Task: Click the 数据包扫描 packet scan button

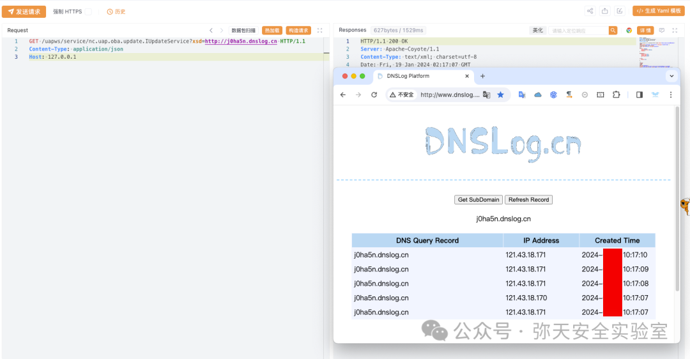Action: (x=243, y=31)
